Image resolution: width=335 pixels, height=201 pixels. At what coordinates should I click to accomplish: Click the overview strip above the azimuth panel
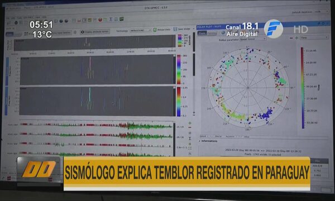[x=95, y=43]
